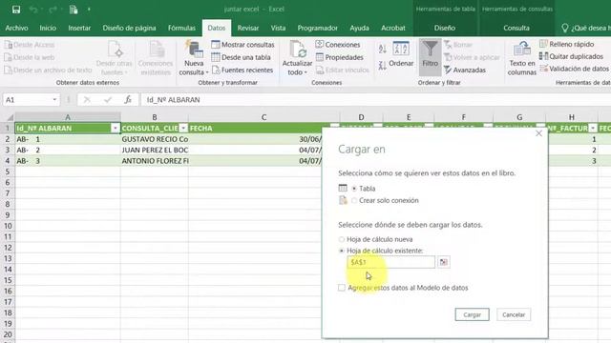Switch to the Fórmulas tab
This screenshot has width=611, height=343.
coord(181,28)
